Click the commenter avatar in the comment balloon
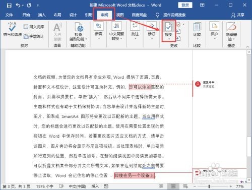The height and width of the screenshot is (190, 252). pyautogui.click(x=198, y=84)
